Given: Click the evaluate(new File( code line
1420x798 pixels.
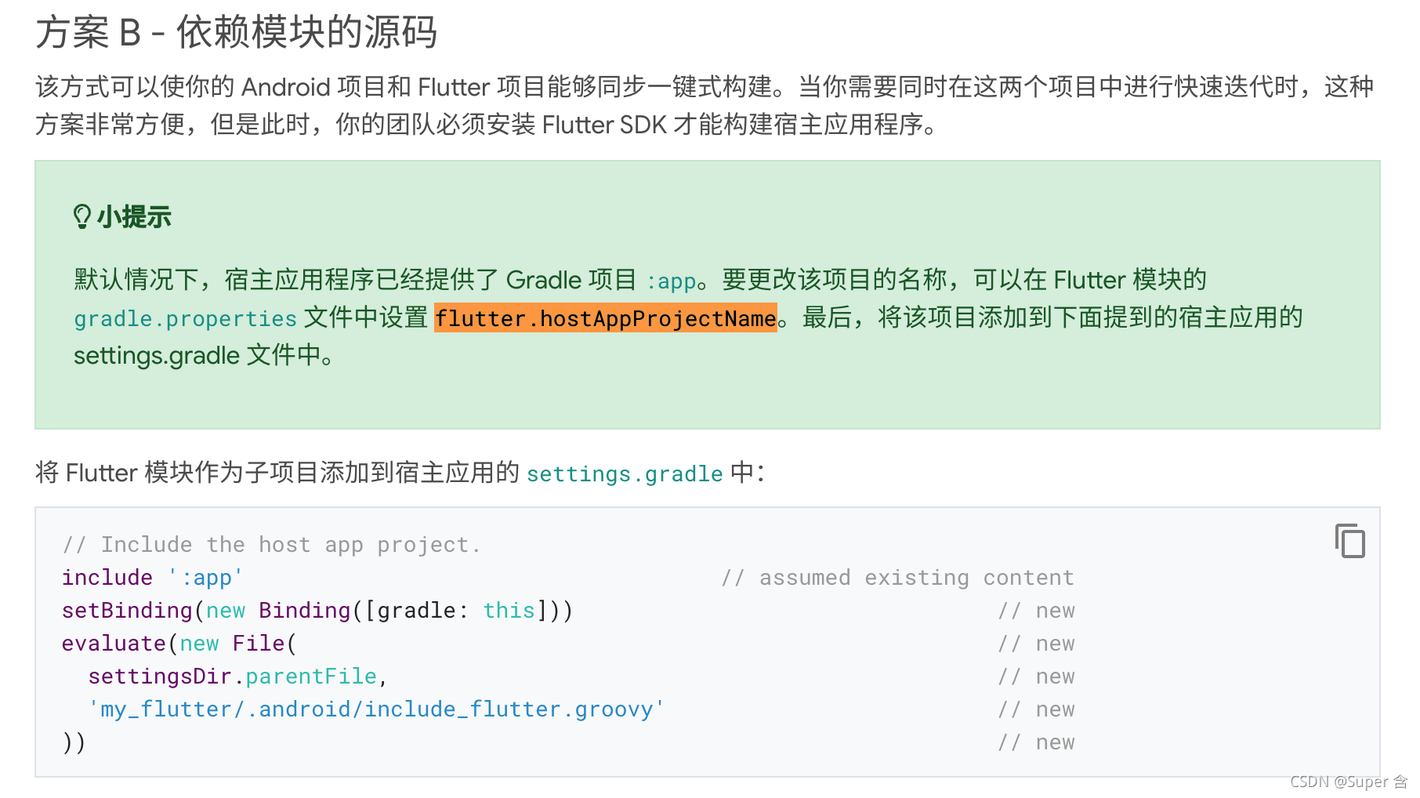Looking at the screenshot, I should coord(177,644).
